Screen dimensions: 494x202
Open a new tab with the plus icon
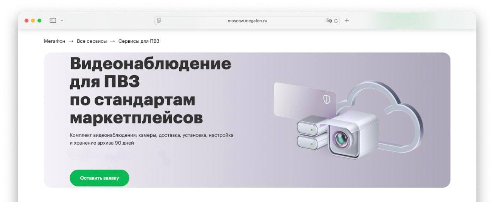click(347, 20)
